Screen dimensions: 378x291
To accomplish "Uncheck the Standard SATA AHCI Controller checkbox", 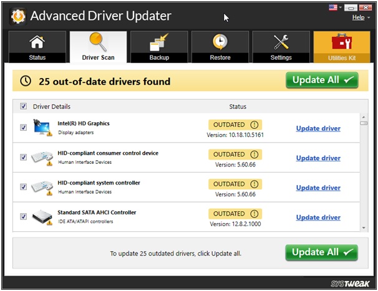I will click(24, 217).
